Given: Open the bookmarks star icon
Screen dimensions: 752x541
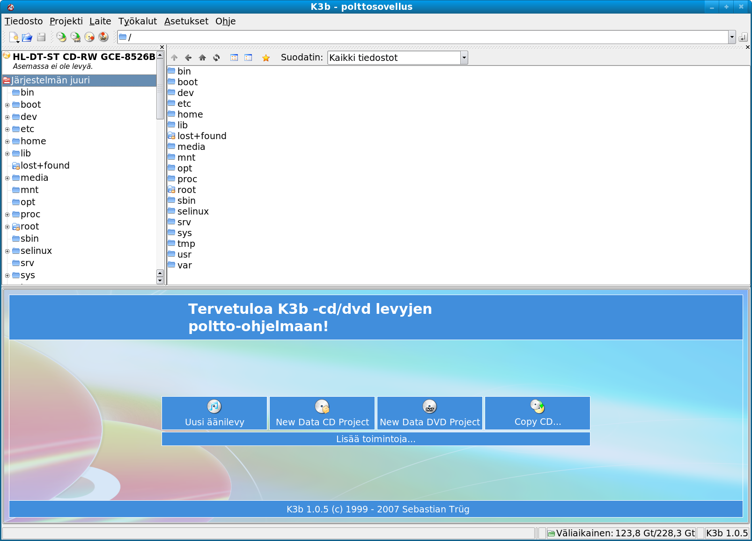Looking at the screenshot, I should coord(266,58).
